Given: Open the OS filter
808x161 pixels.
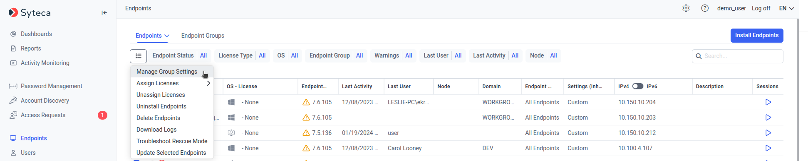Looking at the screenshot, I should 288,55.
